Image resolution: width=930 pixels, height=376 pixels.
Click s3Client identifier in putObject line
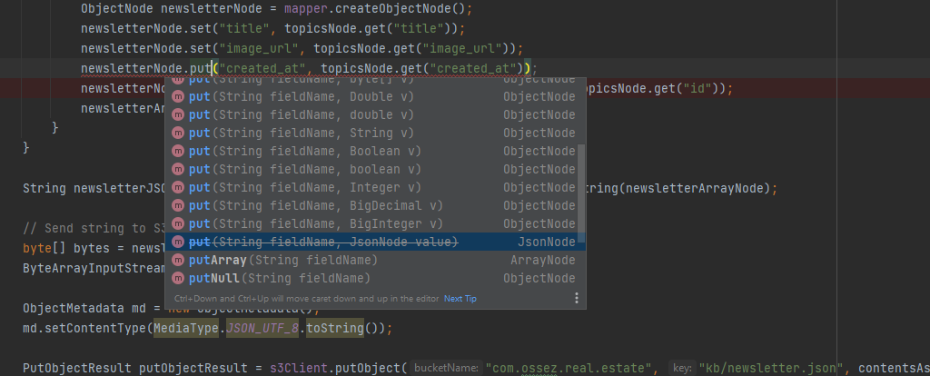(x=298, y=369)
